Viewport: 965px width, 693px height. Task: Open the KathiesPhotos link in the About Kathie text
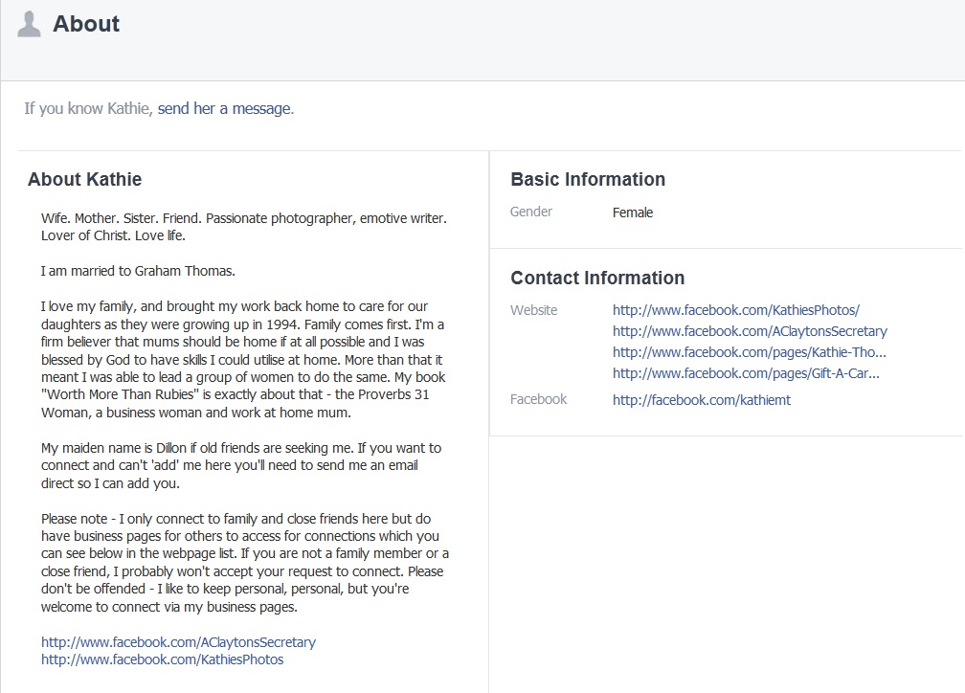tap(163, 659)
